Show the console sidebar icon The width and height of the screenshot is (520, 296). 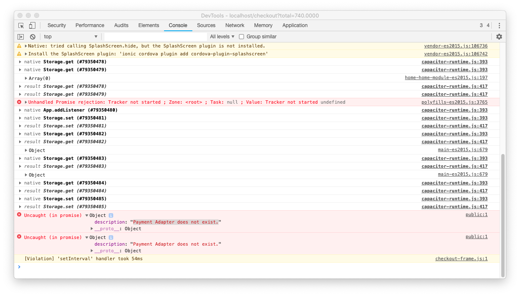20,37
